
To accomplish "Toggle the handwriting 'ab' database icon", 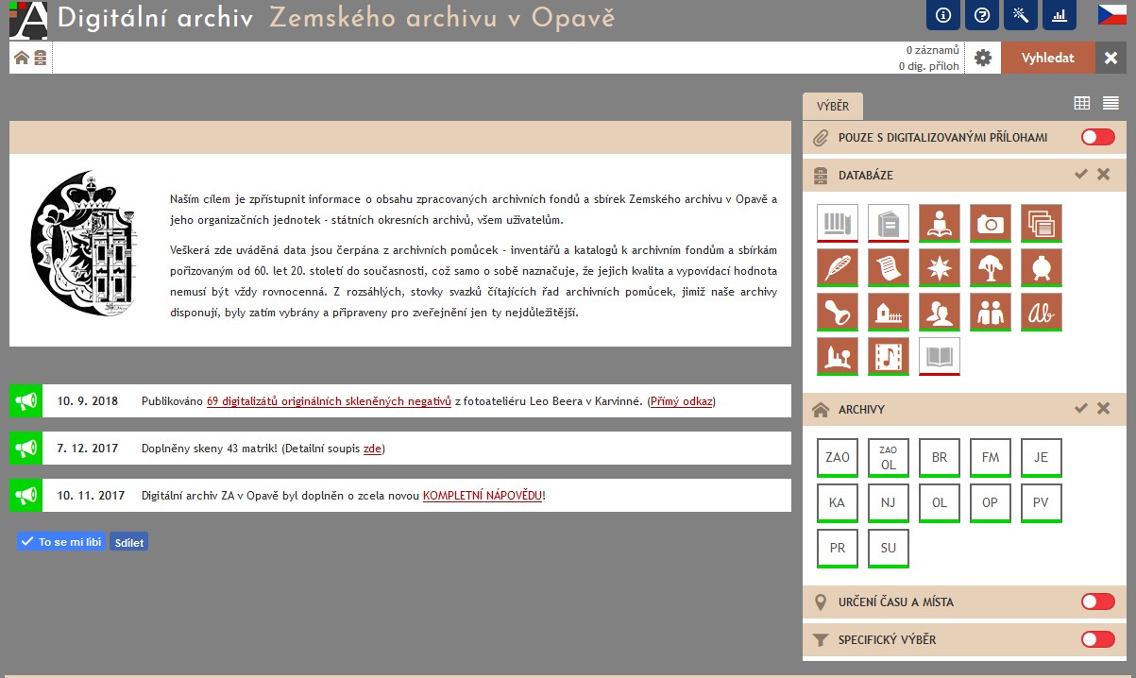I will [x=1042, y=313].
